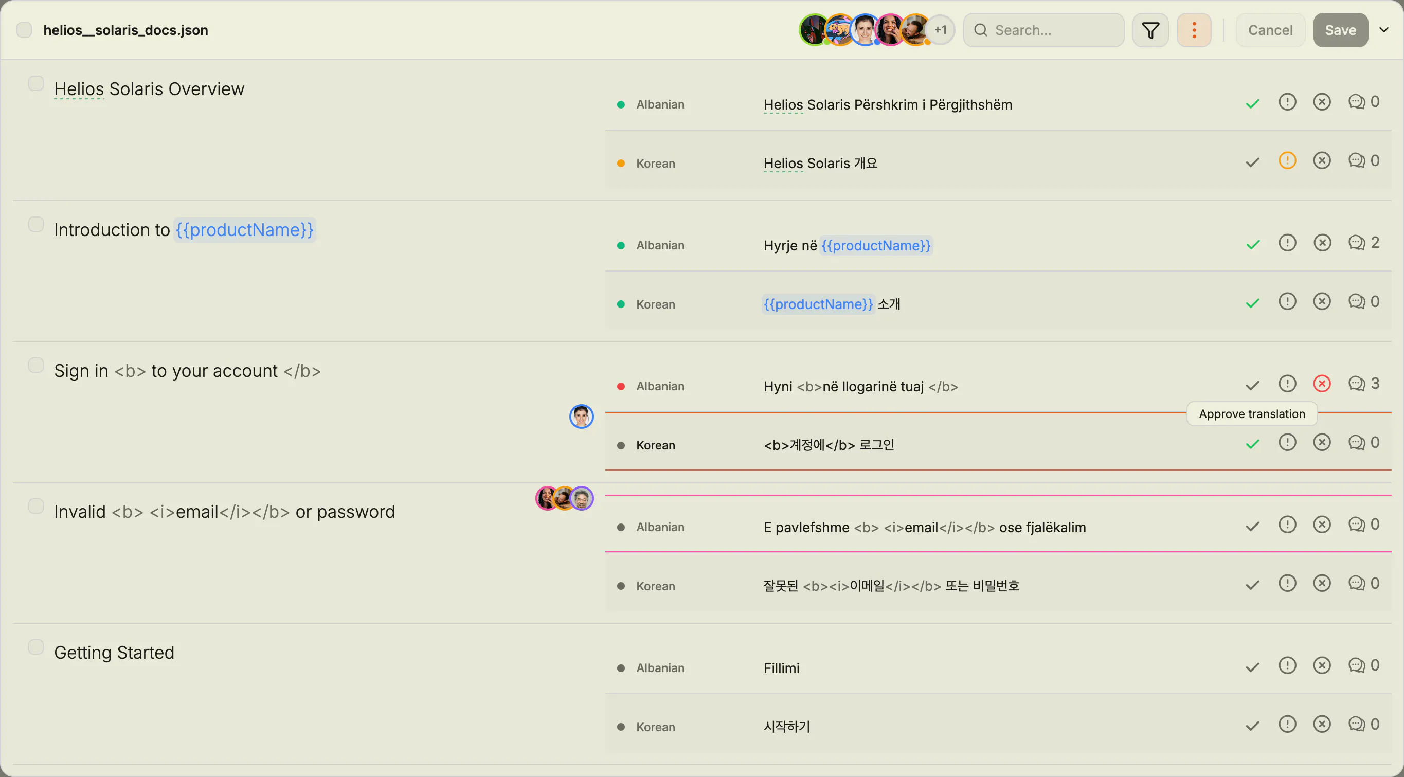Image resolution: width=1404 pixels, height=777 pixels.
Task: Open comments for Korean '시작하기' row
Action: point(1364,724)
